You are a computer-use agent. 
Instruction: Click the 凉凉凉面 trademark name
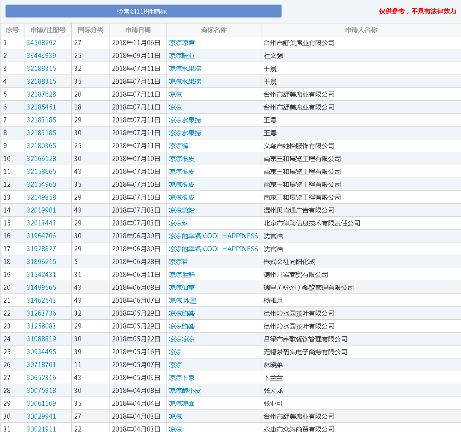(x=181, y=403)
